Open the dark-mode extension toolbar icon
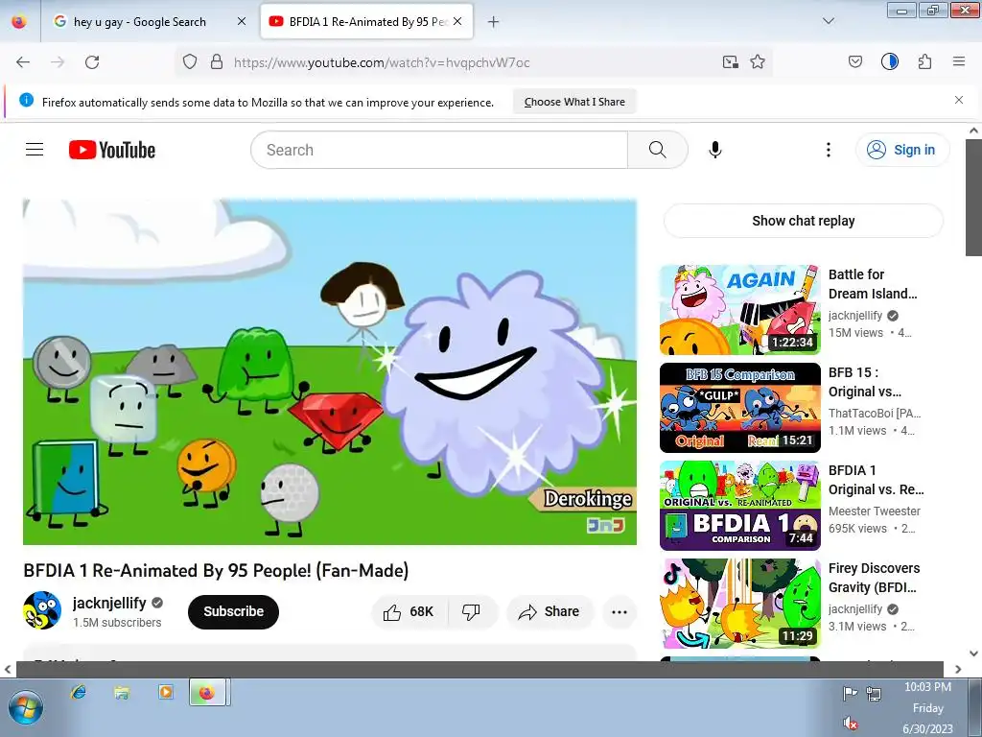This screenshot has width=982, height=737. coord(889,61)
